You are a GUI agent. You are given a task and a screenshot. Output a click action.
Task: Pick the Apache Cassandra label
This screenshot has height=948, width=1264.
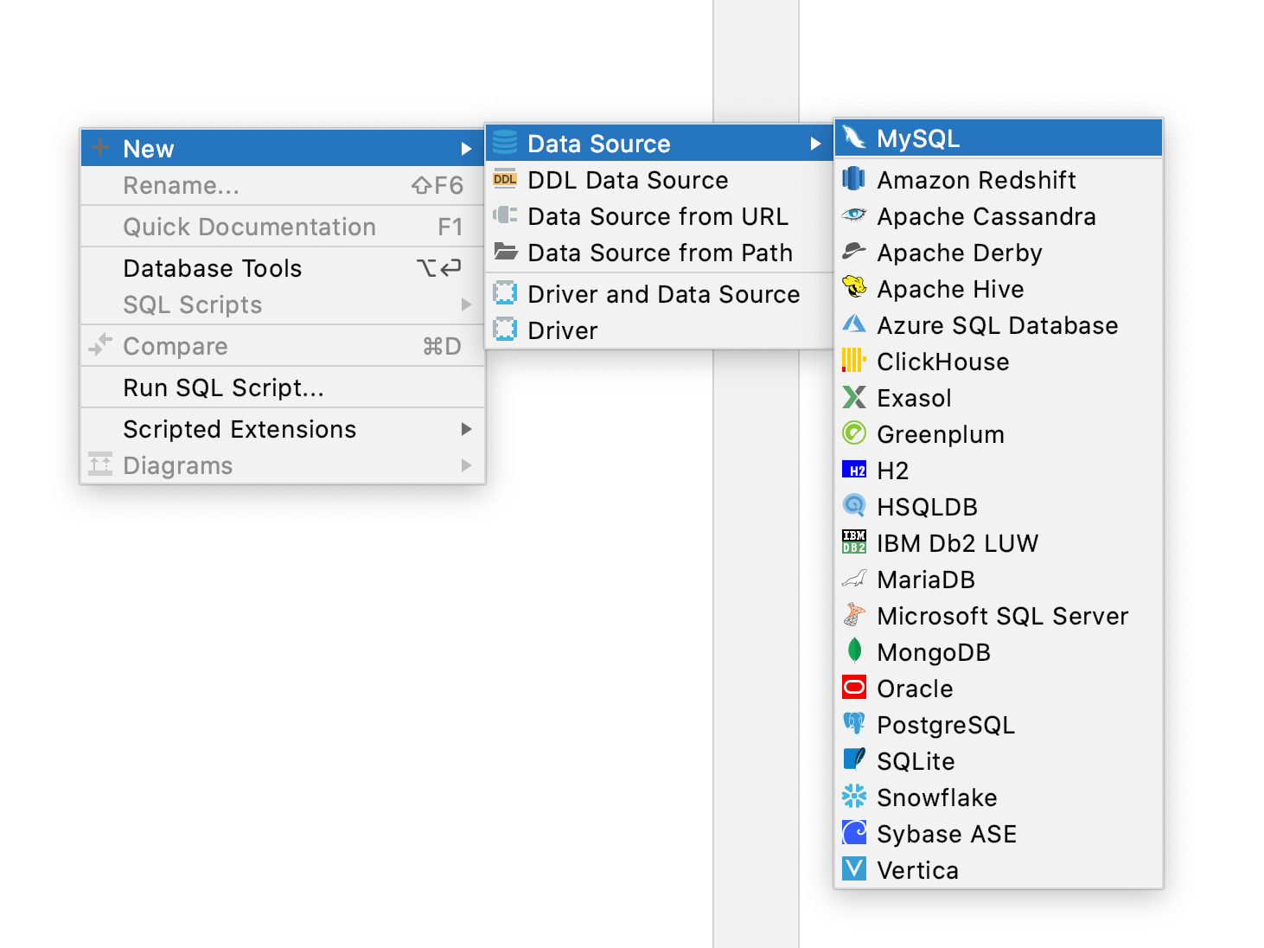click(986, 216)
